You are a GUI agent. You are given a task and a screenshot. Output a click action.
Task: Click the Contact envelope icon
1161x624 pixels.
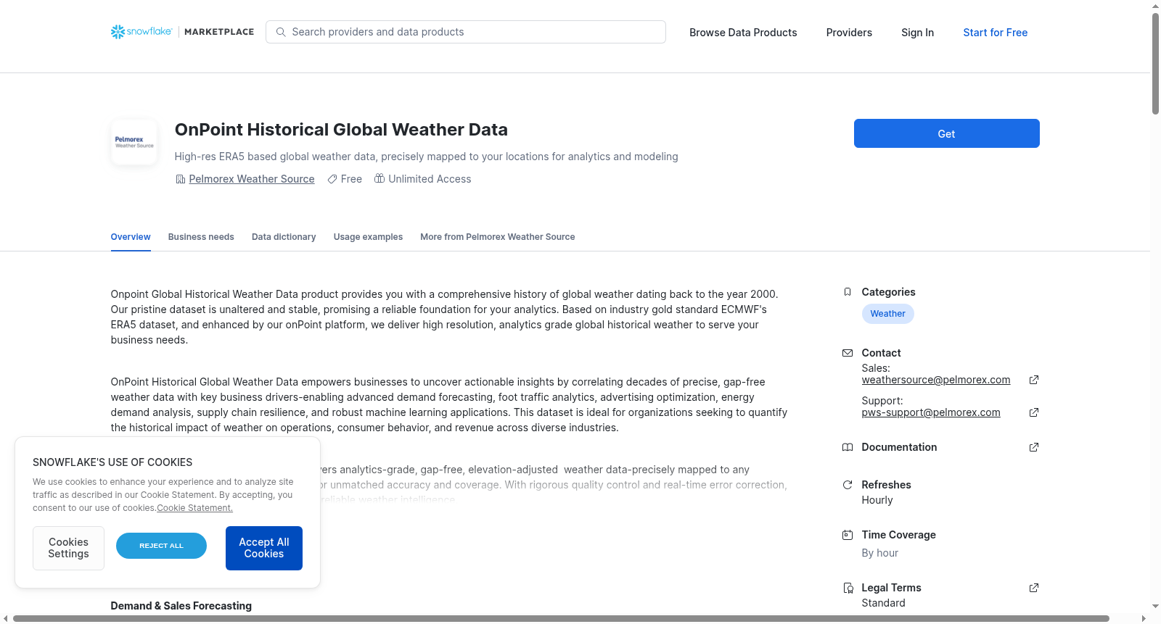coord(848,353)
